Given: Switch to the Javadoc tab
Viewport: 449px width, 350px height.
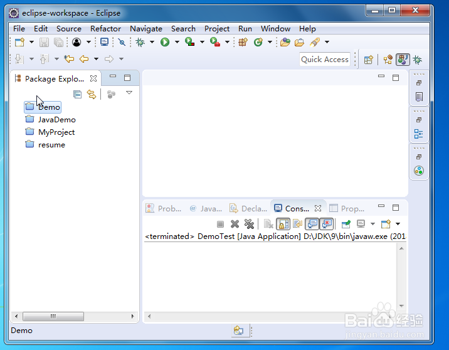Looking at the screenshot, I should pos(206,208).
